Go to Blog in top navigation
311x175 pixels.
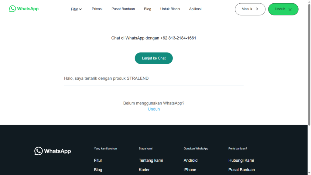148,9
